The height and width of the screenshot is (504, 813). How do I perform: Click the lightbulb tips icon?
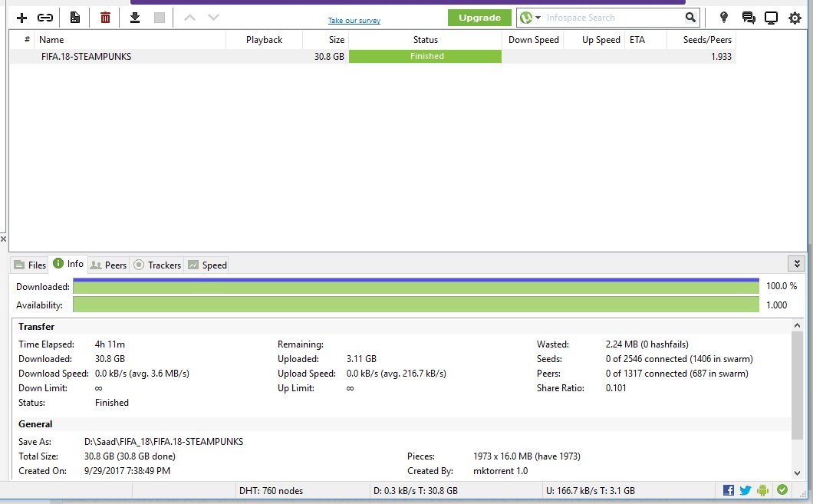coord(724,18)
